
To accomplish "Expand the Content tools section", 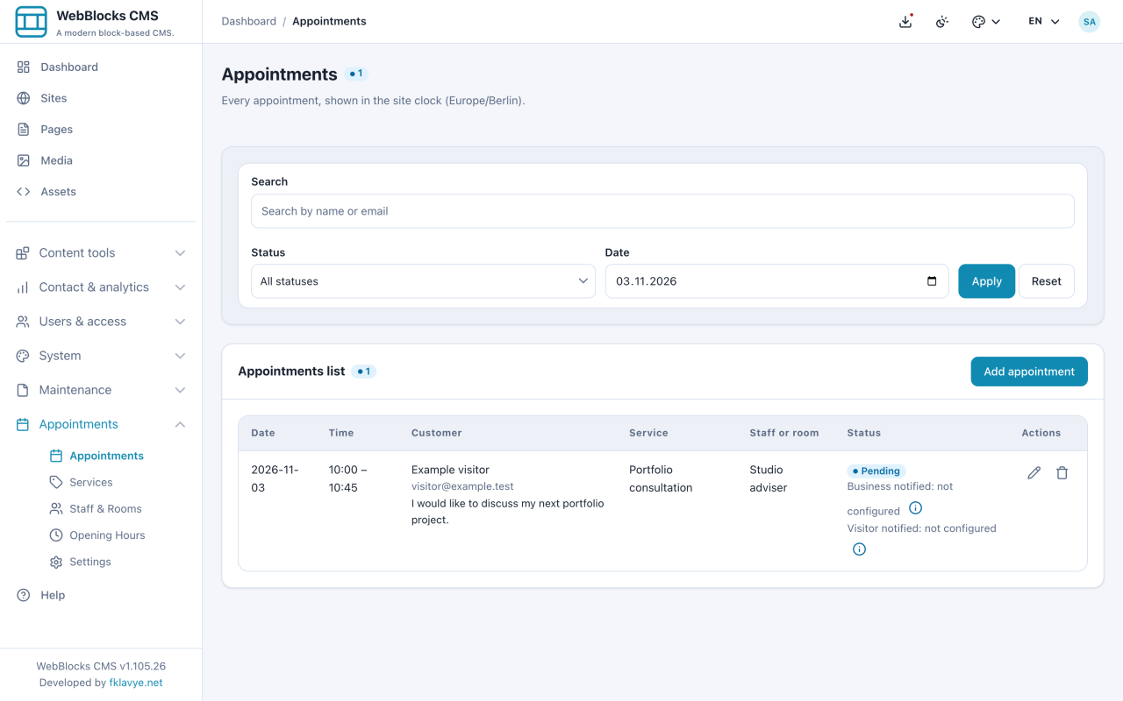I will (101, 252).
